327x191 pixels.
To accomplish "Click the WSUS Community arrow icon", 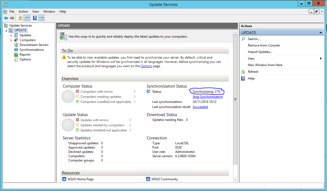I will tap(148, 179).
